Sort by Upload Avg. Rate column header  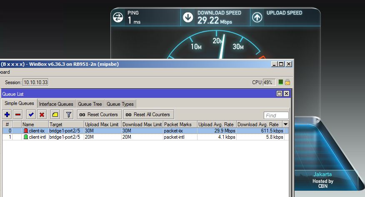point(217,124)
